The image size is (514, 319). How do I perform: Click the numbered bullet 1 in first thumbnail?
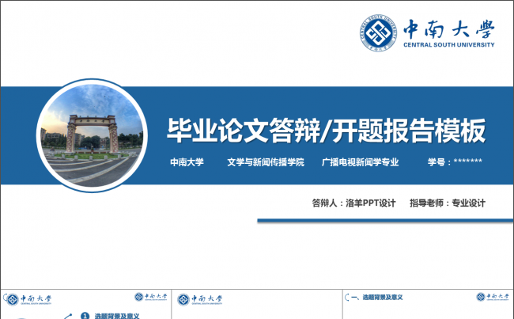click(x=85, y=316)
